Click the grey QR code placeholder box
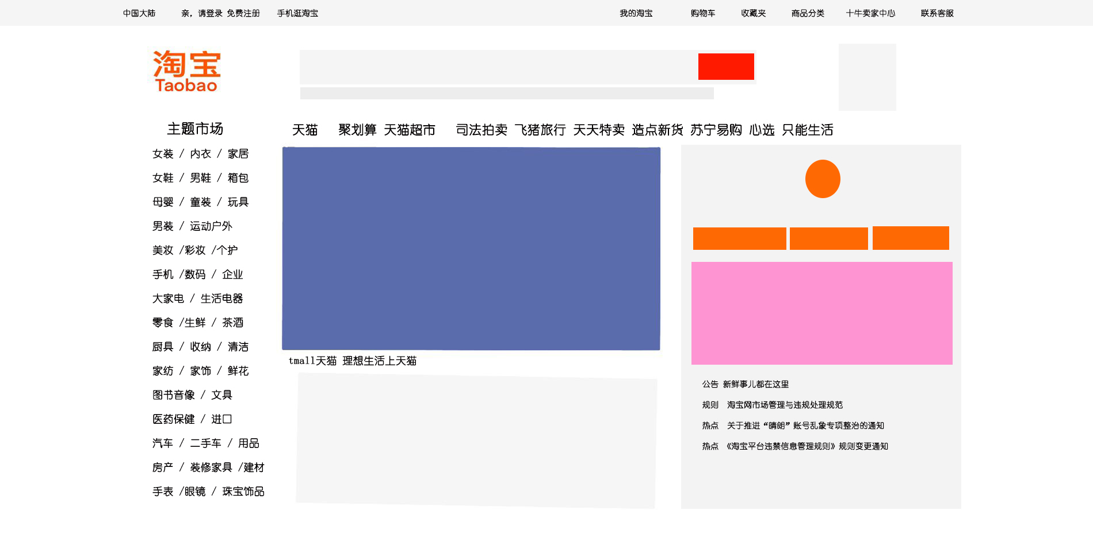1093x541 pixels. (867, 77)
